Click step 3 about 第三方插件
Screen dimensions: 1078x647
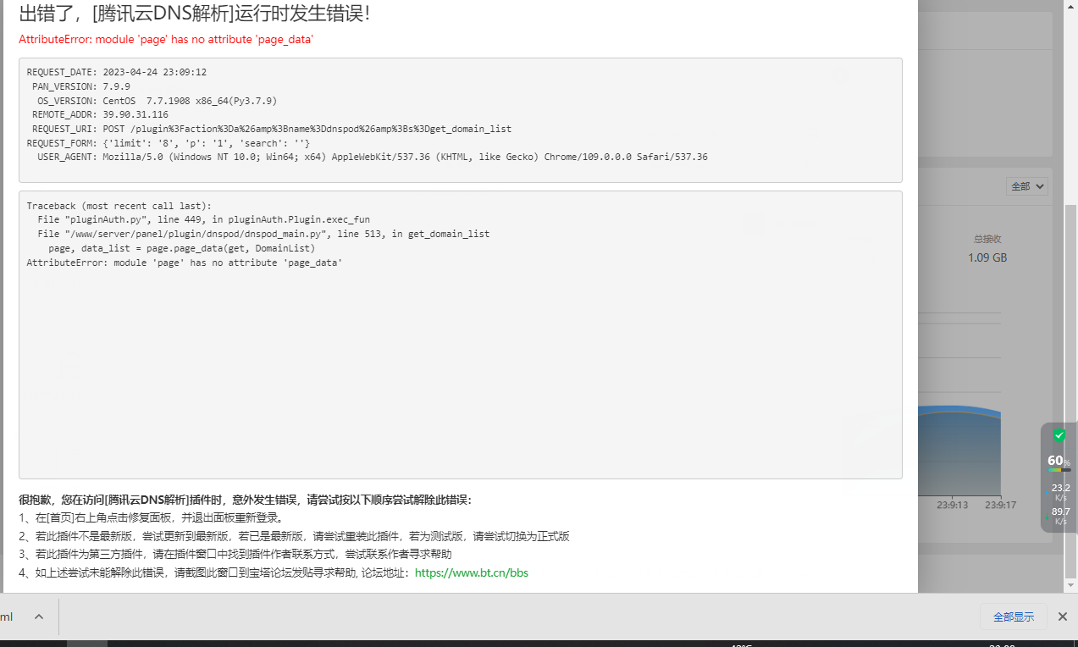235,554
